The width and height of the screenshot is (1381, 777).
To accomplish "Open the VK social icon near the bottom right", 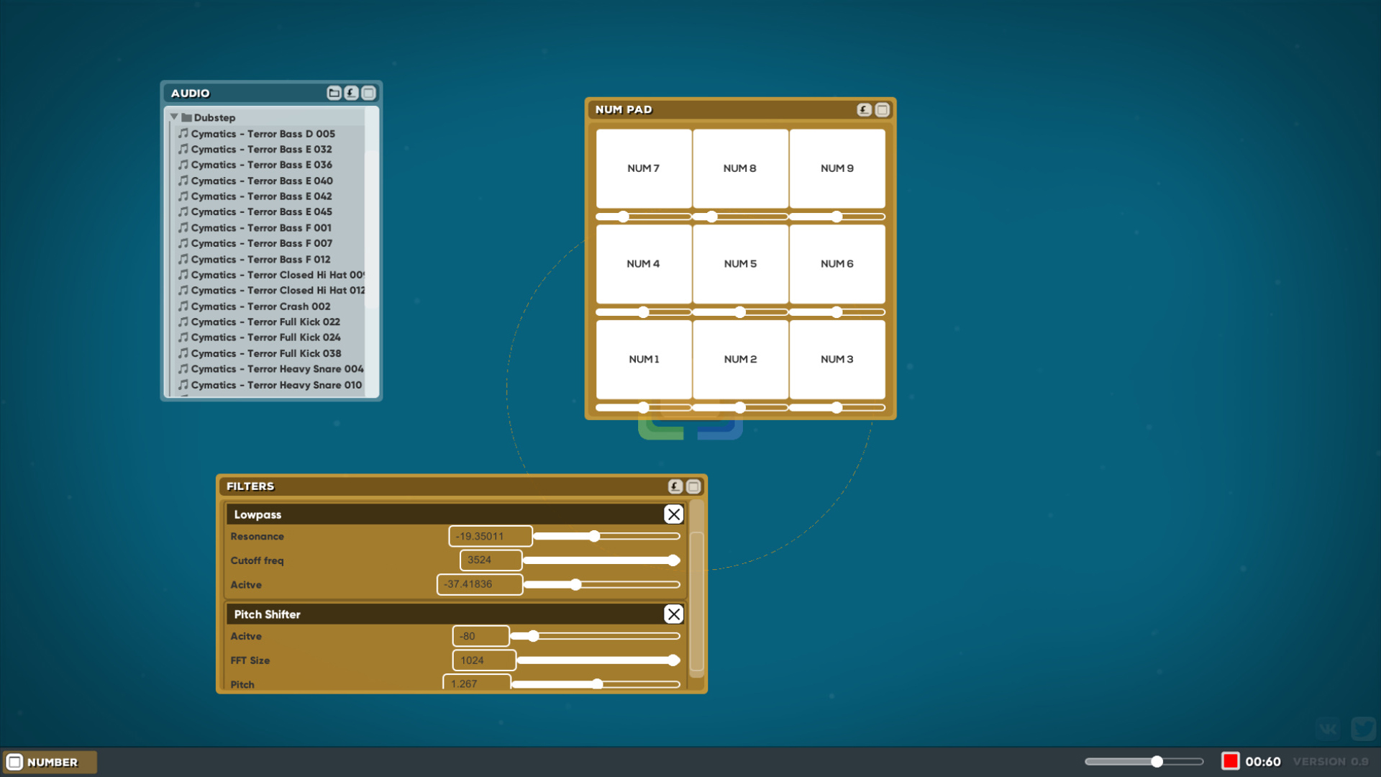I will (x=1328, y=728).
